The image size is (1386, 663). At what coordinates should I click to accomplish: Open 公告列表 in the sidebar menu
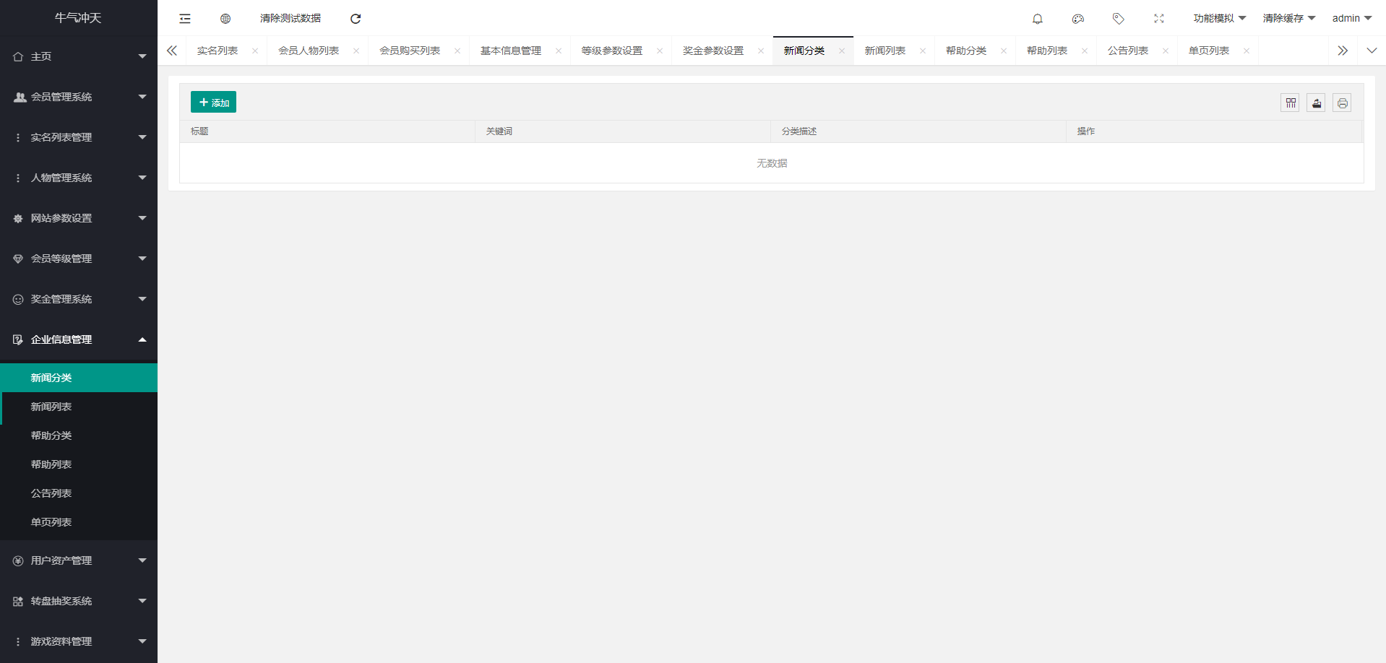click(51, 493)
